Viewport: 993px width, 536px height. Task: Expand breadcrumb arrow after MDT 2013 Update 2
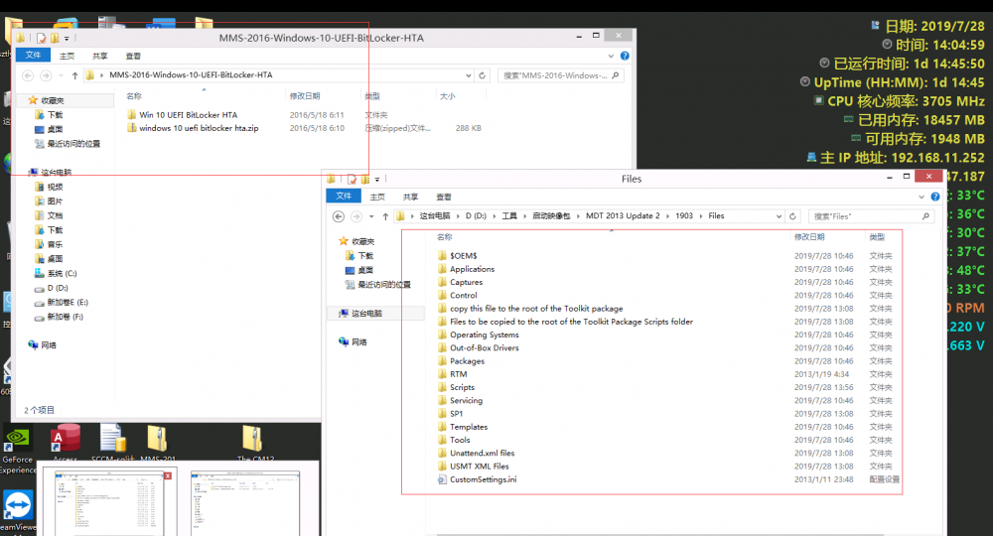point(667,216)
